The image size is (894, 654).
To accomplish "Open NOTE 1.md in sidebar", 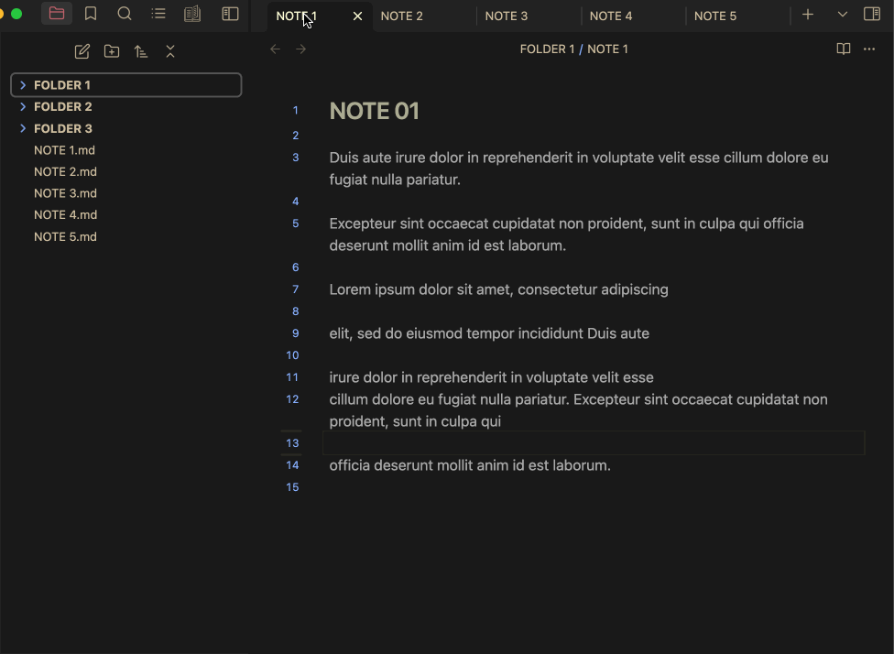I will pyautogui.click(x=64, y=150).
